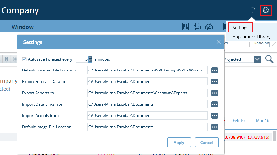Browse for Default Image File Location
The width and height of the screenshot is (277, 155).
(x=214, y=127)
